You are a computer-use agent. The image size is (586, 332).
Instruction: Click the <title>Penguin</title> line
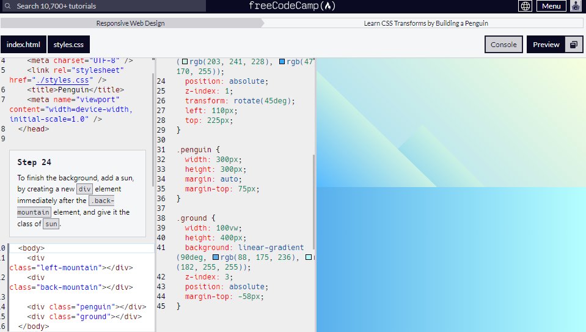pyautogui.click(x=76, y=90)
